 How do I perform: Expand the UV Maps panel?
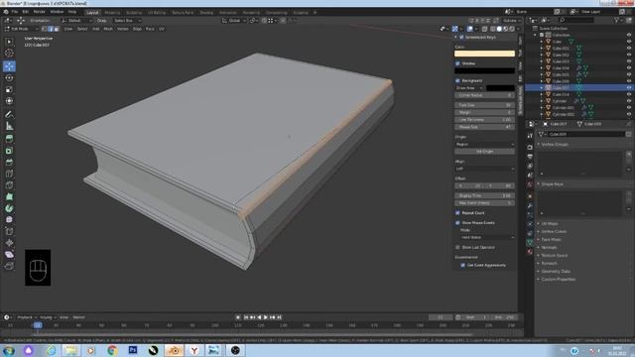(x=549, y=223)
